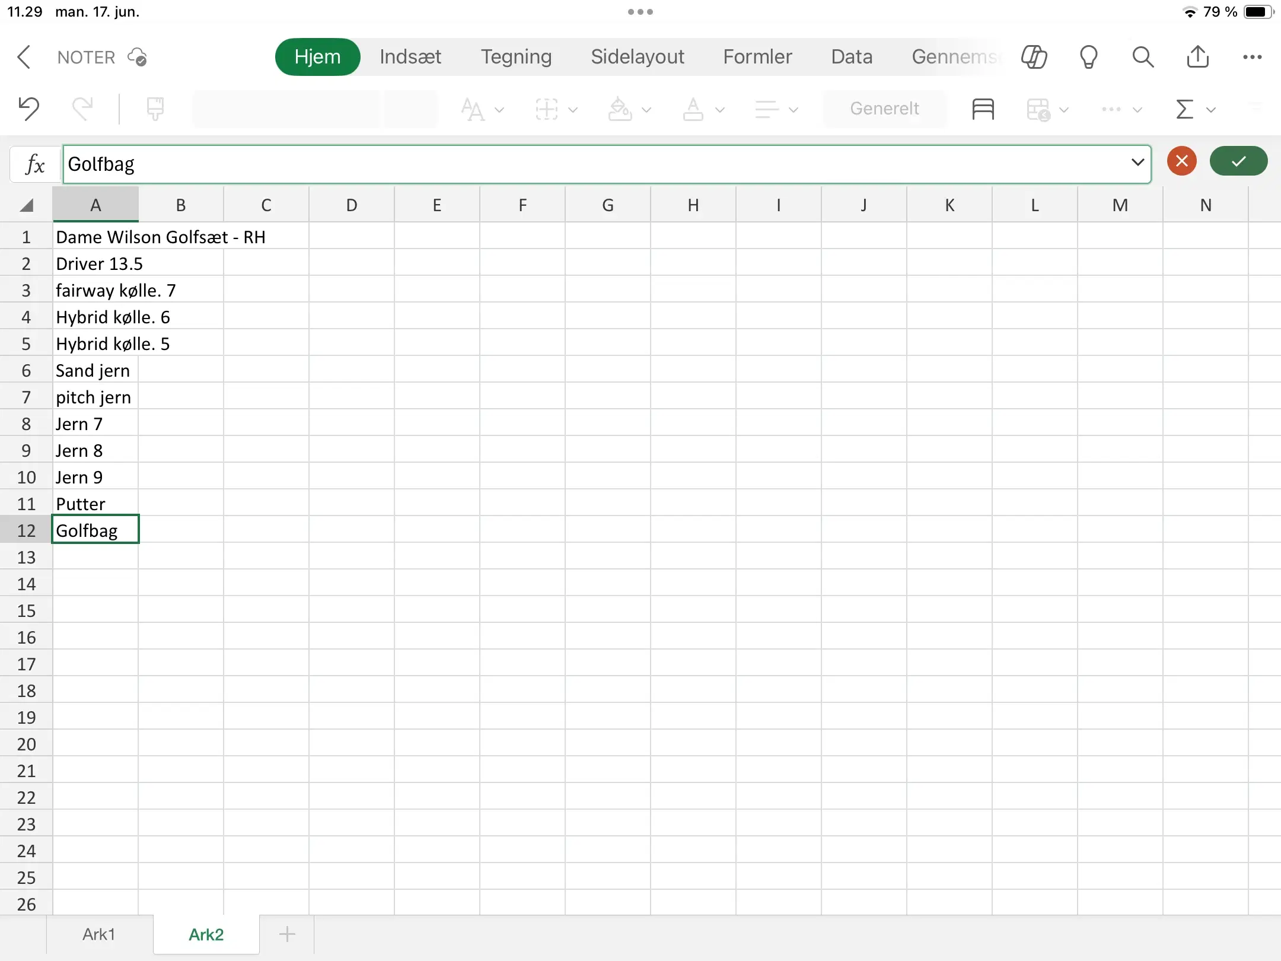Open the share icon

(1197, 56)
